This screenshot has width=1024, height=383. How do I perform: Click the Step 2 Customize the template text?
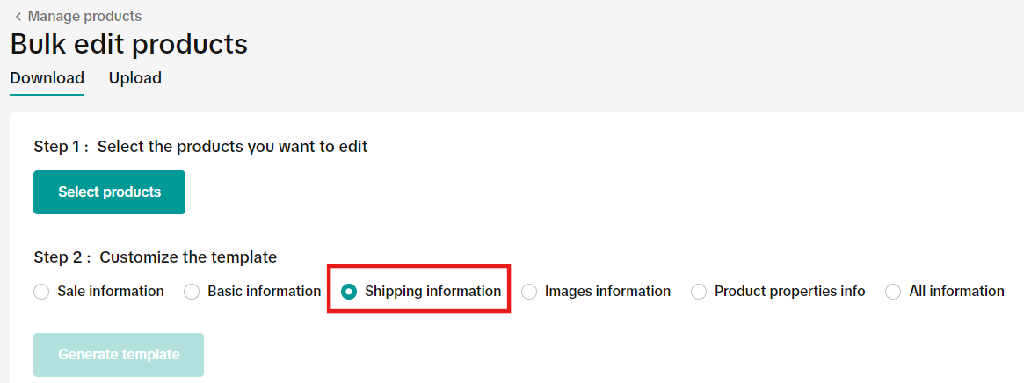point(156,257)
